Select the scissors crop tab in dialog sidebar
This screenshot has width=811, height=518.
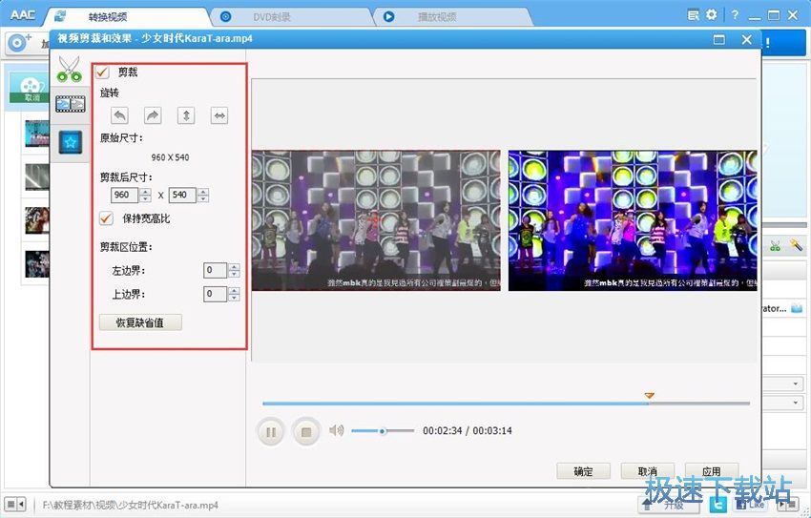(70, 69)
